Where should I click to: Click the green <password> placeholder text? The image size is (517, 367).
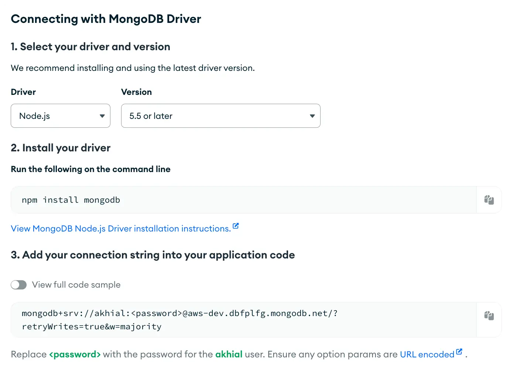click(75, 354)
